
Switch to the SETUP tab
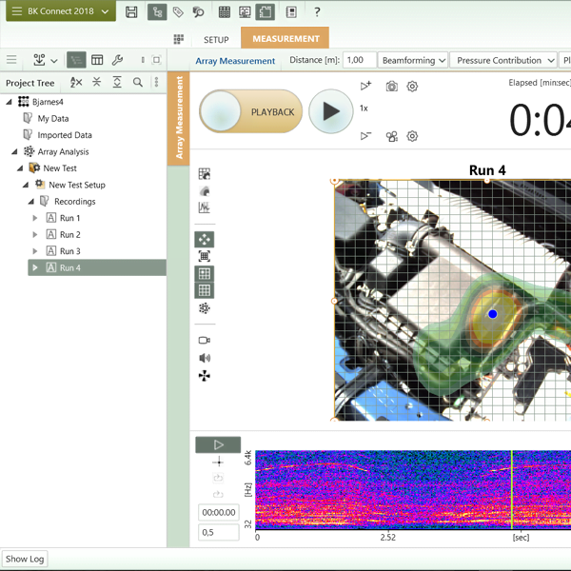[x=216, y=39]
